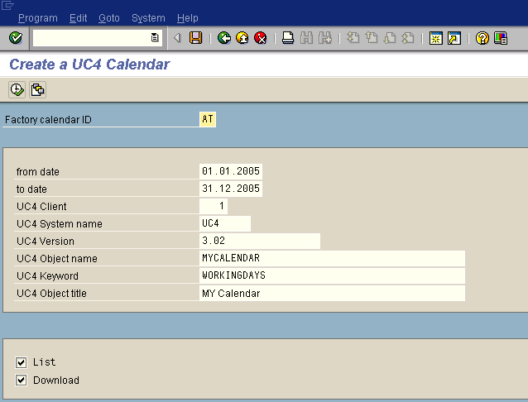The height and width of the screenshot is (402, 528).
Task: Click the yellow Exit icon
Action: tap(242, 38)
